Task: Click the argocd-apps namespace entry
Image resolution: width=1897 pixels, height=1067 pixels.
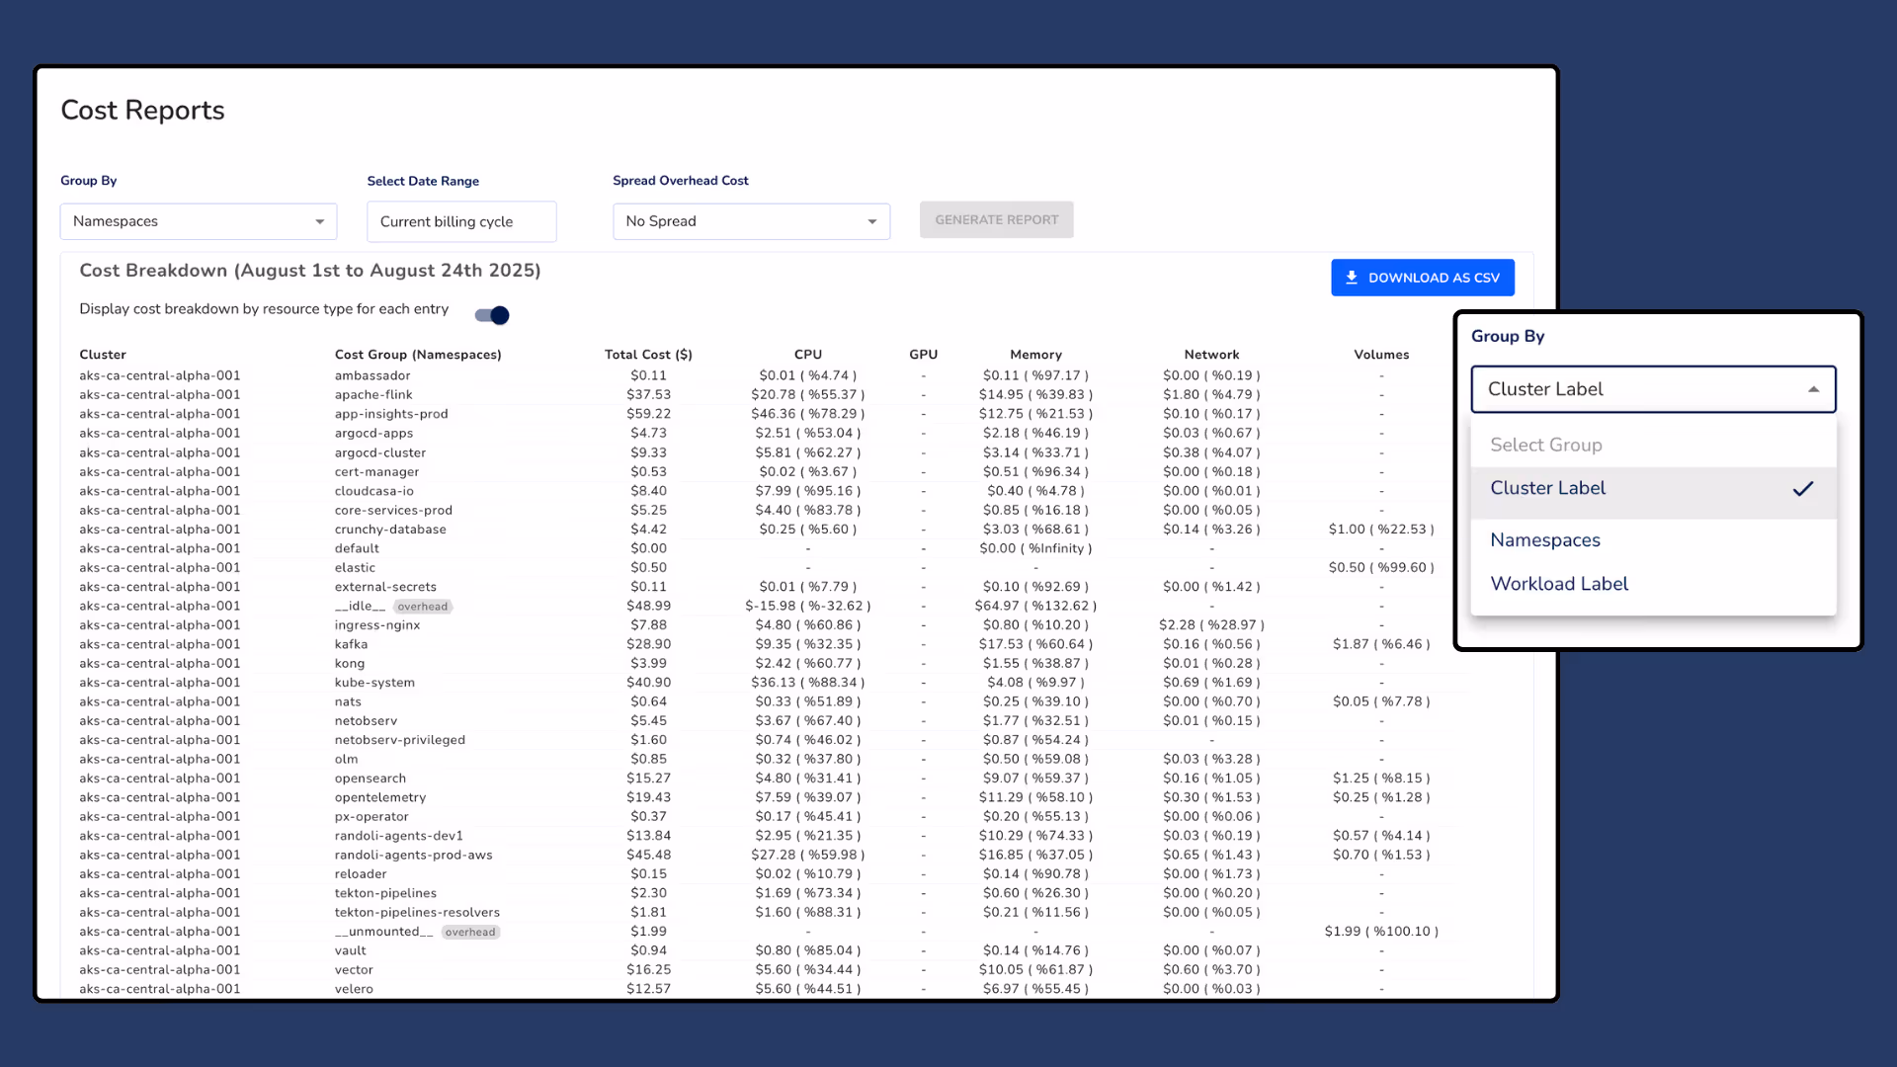Action: coord(373,433)
